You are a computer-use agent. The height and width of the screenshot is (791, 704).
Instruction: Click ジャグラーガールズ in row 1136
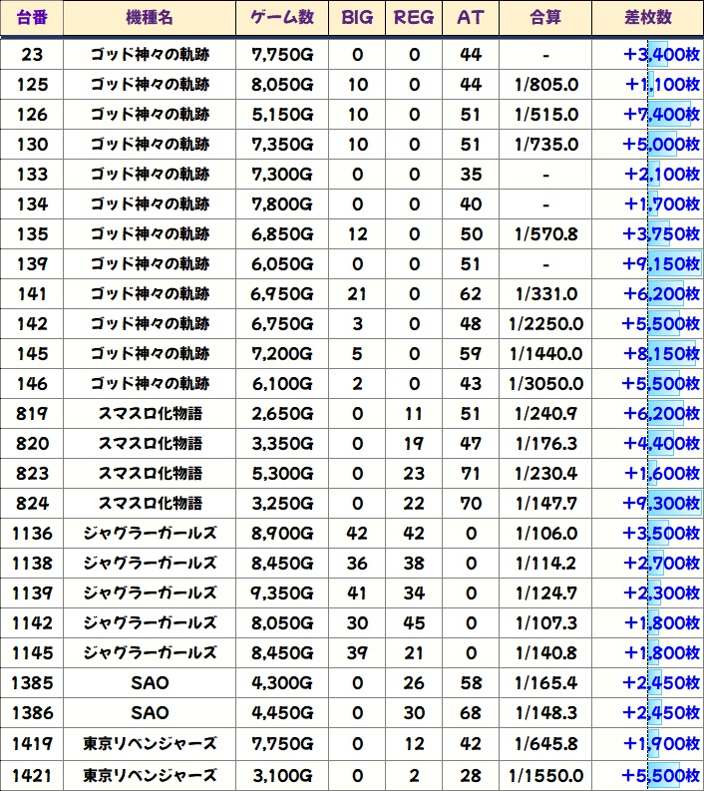(150, 534)
